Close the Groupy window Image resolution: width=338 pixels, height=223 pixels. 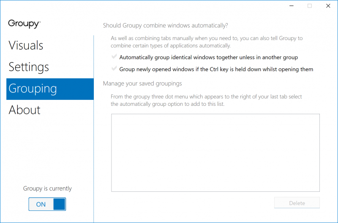(x=328, y=6)
